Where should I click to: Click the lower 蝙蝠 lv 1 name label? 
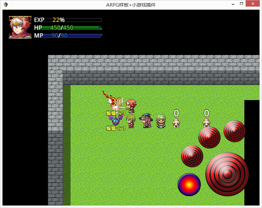point(116,128)
